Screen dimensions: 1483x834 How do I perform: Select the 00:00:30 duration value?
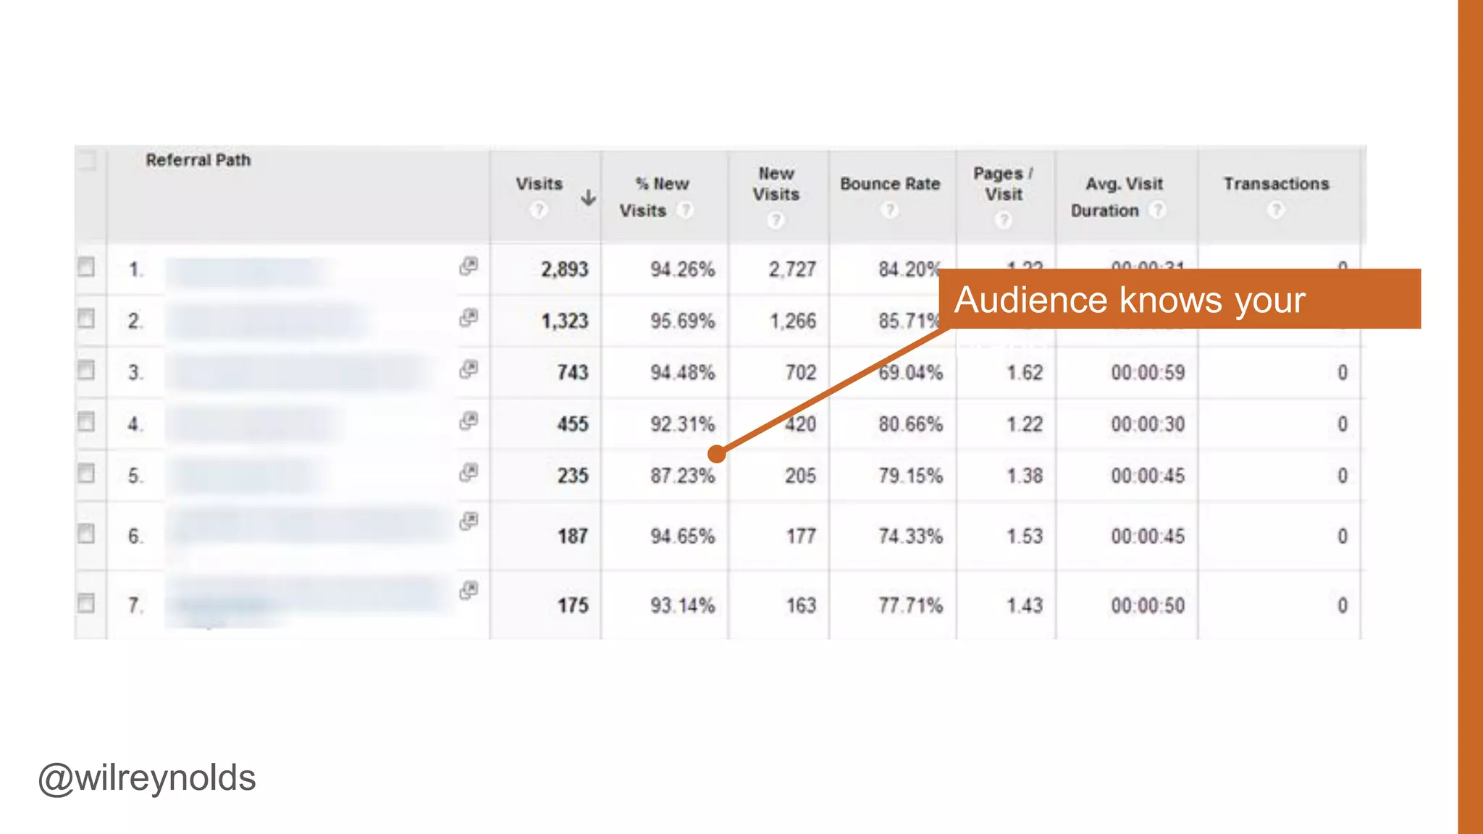point(1148,424)
